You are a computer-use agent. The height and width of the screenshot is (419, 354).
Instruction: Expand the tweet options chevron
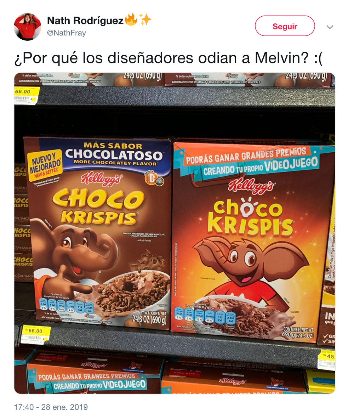point(330,27)
